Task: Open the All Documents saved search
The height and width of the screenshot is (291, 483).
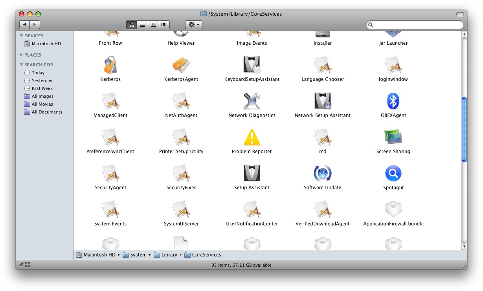Action: coord(43,112)
